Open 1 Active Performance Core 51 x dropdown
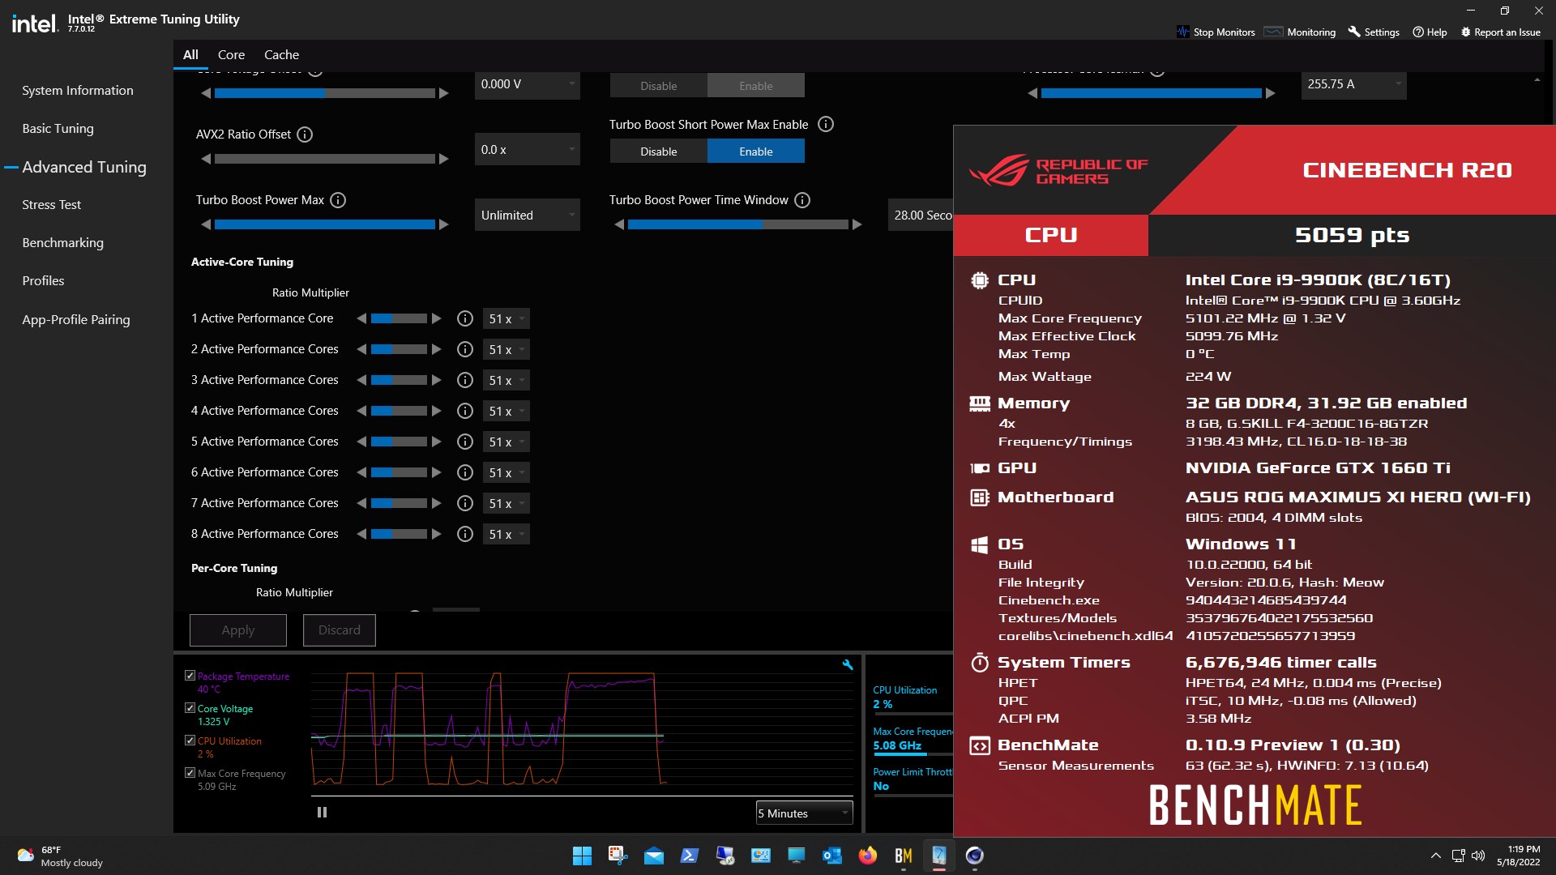This screenshot has height=875, width=1556. 507,319
